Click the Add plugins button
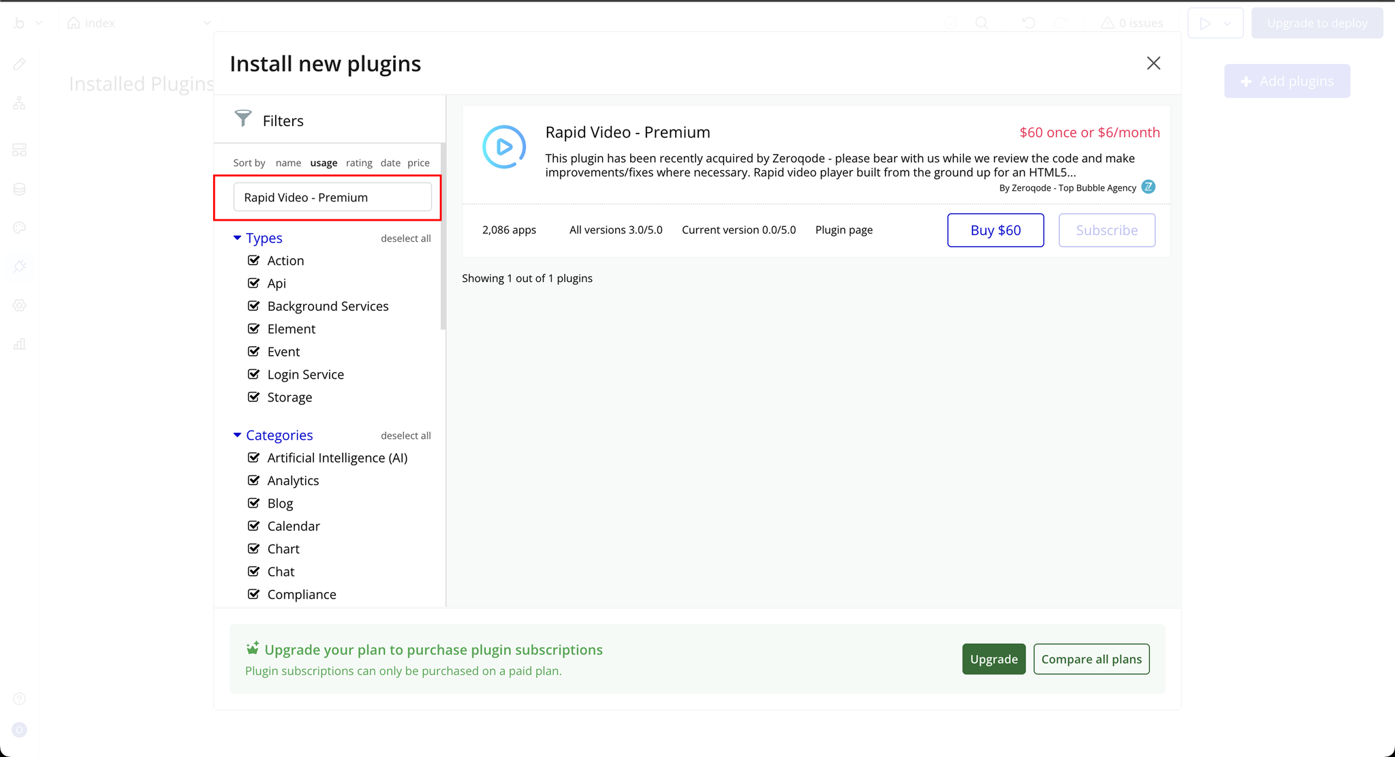 [1287, 81]
